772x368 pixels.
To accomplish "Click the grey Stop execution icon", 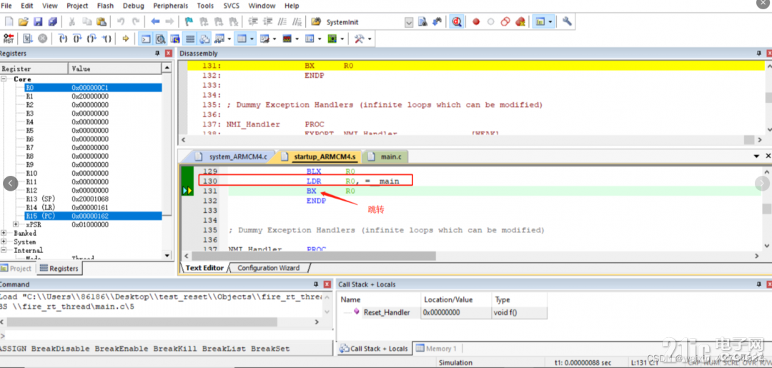I will coord(42,39).
